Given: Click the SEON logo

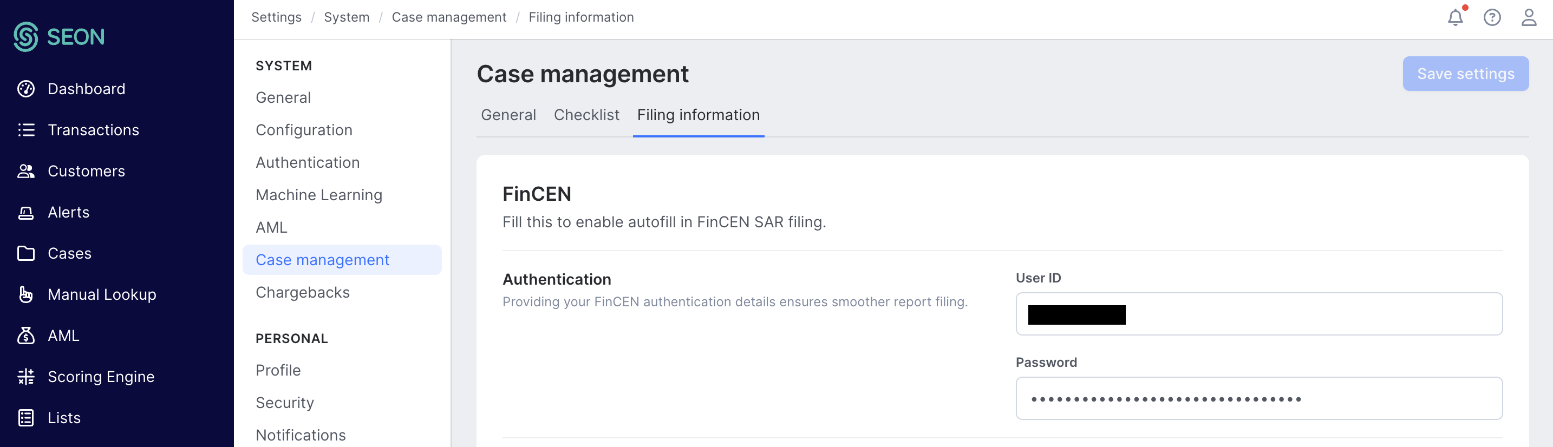Looking at the screenshot, I should [x=58, y=37].
